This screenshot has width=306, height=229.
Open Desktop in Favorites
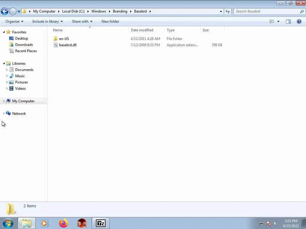[22, 38]
